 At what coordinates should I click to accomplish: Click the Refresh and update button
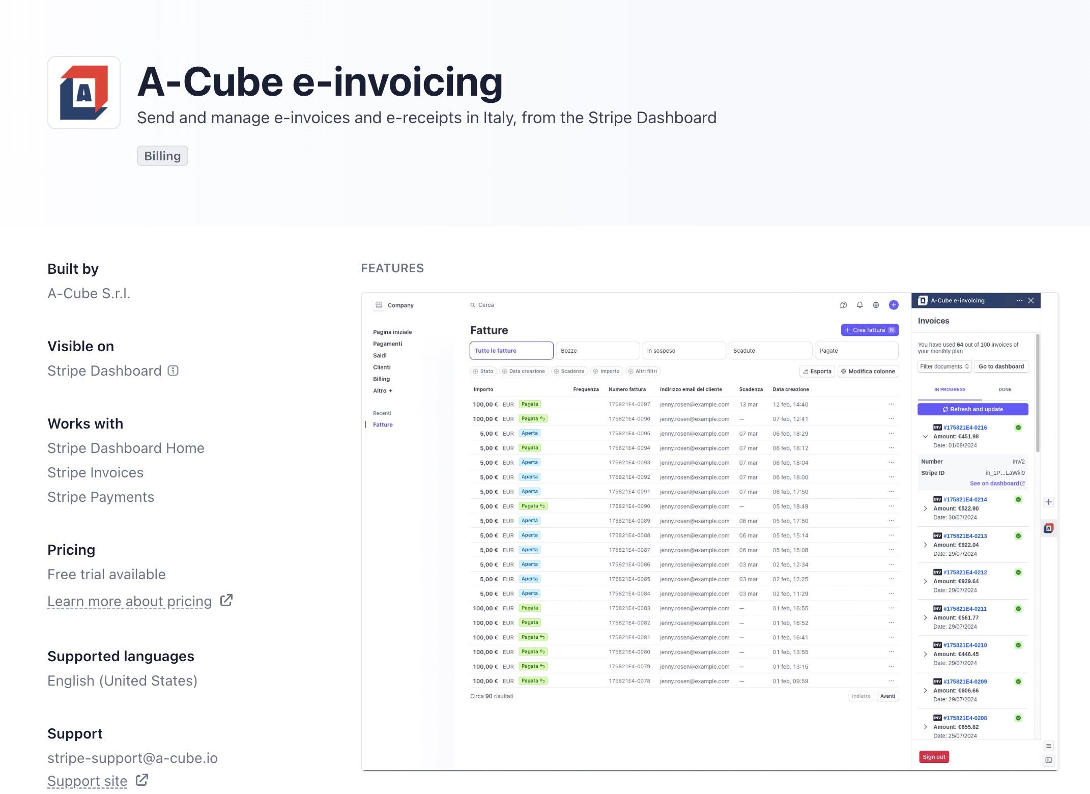point(972,409)
